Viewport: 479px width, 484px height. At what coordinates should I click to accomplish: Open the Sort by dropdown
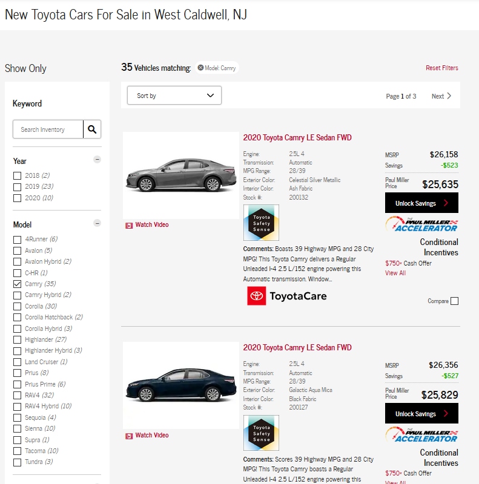(174, 96)
